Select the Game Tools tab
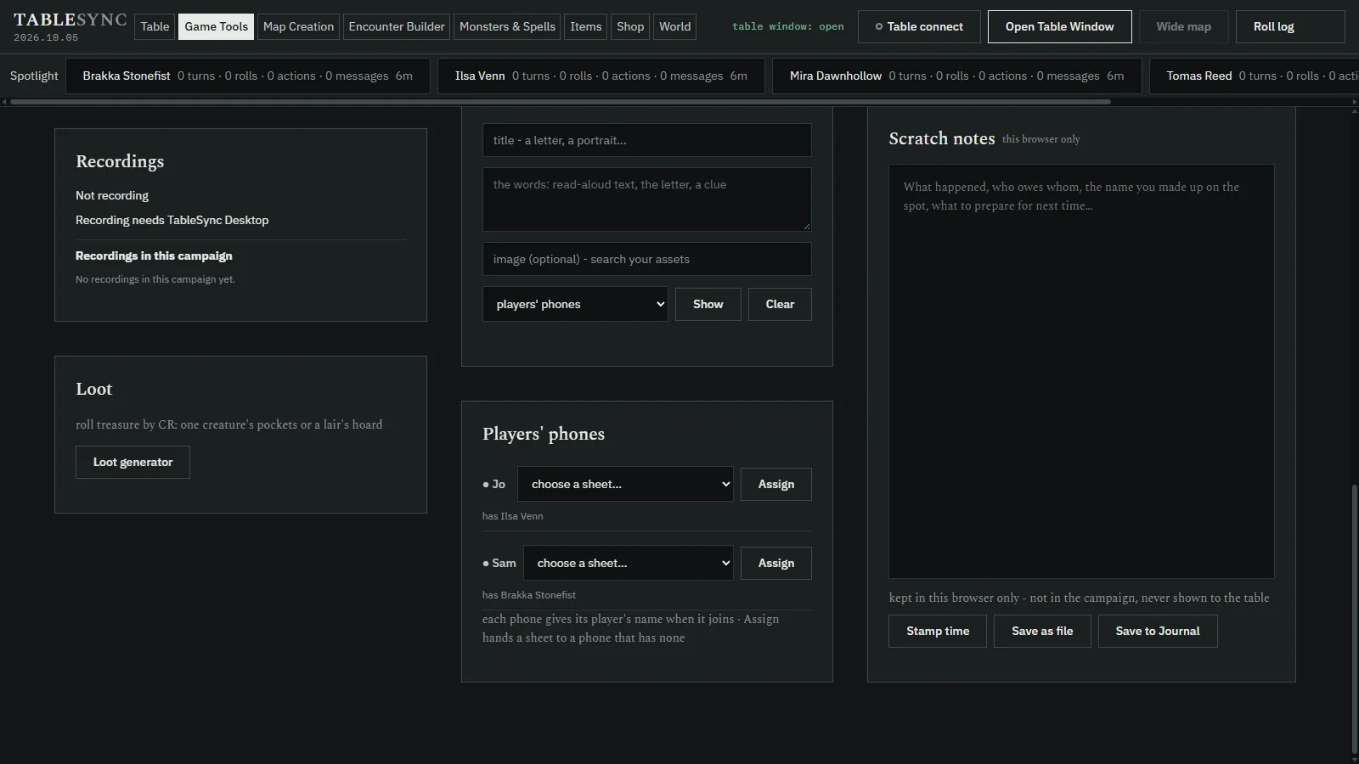The height and width of the screenshot is (764, 1359). tap(217, 26)
